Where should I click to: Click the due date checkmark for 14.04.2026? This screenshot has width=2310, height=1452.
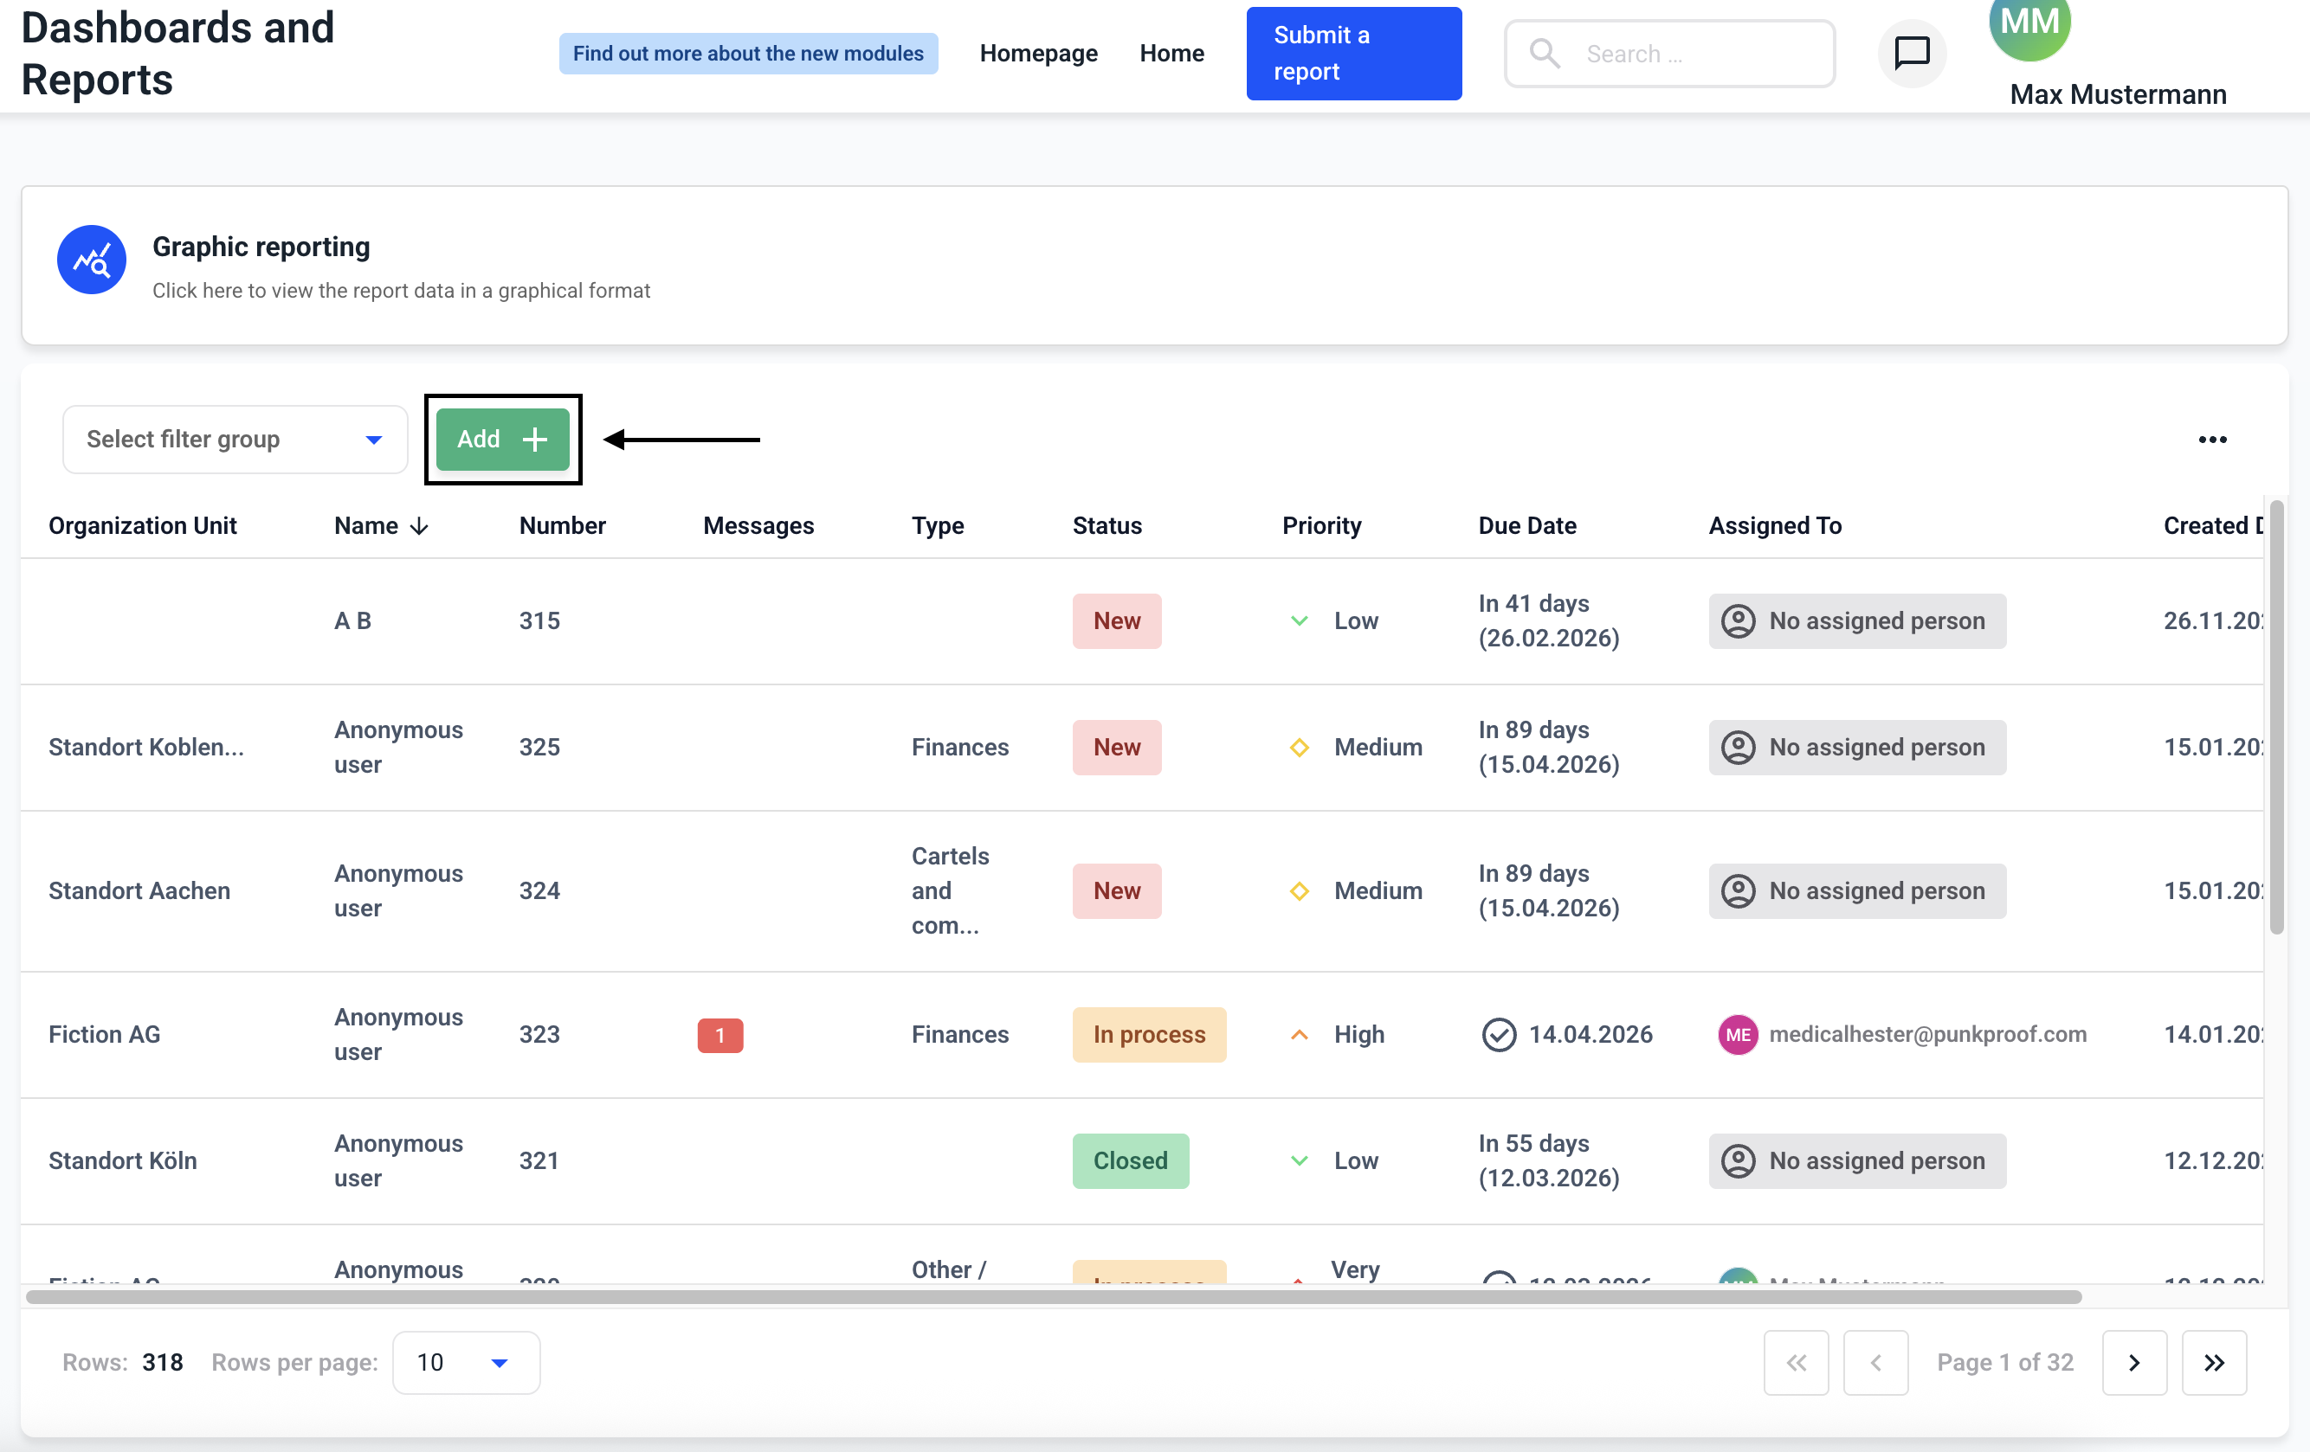click(1499, 1035)
